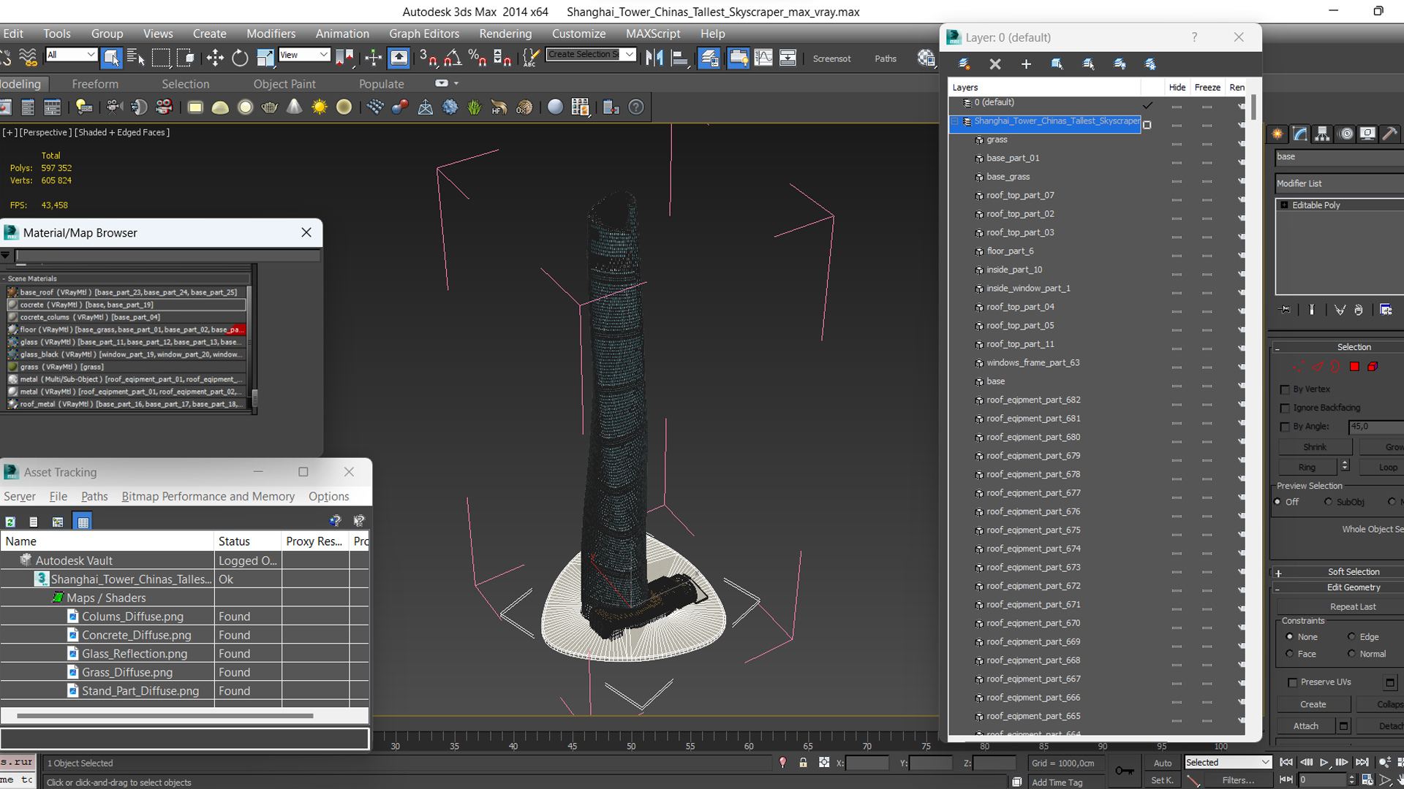Click the Mirror tool icon
The width and height of the screenshot is (1404, 789).
click(654, 58)
